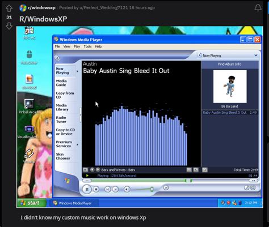Click the Windows Media Player title bar icon
This screenshot has width=269, height=227.
point(56,40)
